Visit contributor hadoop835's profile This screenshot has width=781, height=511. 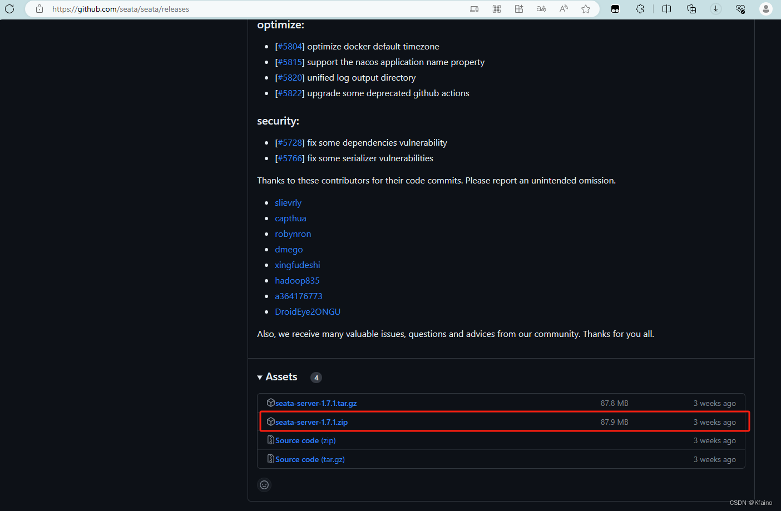[297, 281]
